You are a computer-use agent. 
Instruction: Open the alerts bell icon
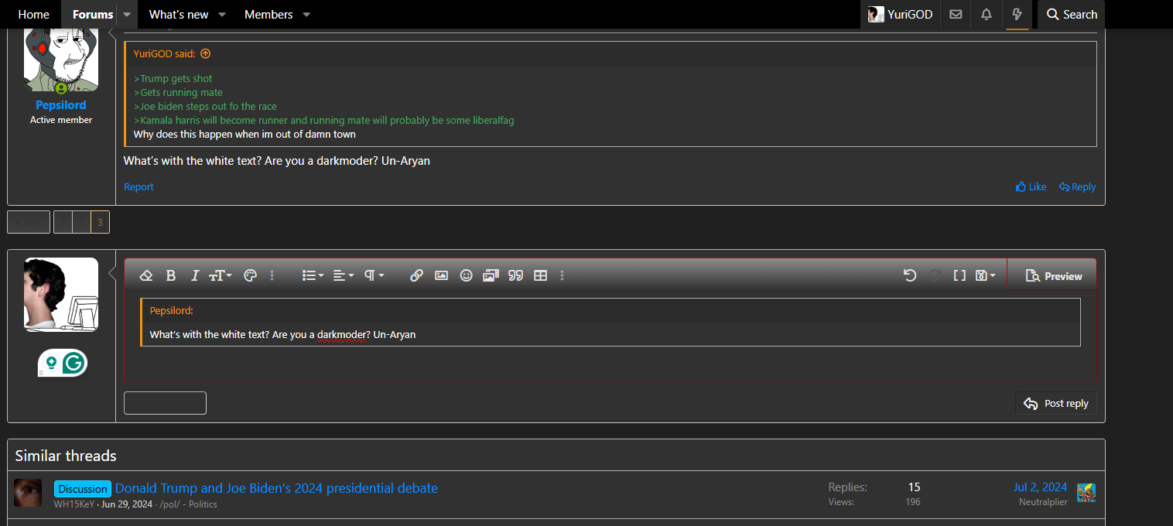coord(986,15)
